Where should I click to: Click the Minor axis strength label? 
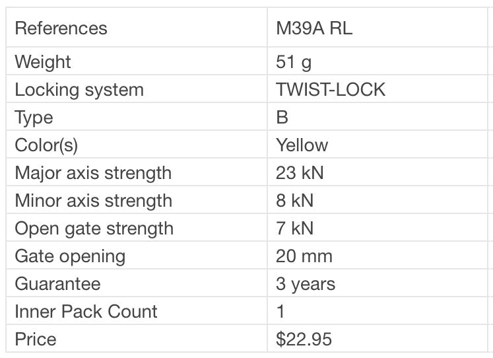tap(93, 201)
